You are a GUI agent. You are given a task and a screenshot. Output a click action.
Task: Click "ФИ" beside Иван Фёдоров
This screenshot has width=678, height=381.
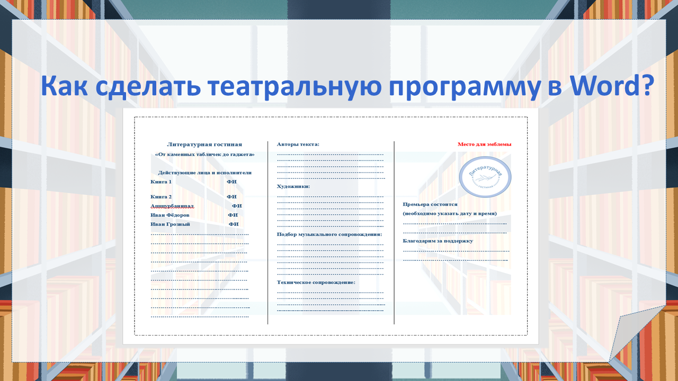tap(233, 215)
